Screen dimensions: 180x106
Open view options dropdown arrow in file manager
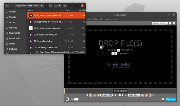point(60,5)
